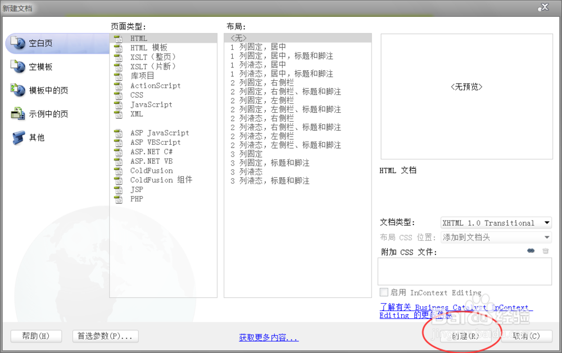Click the XML file icon
Screen dimensions: 562x353
pyautogui.click(x=118, y=114)
